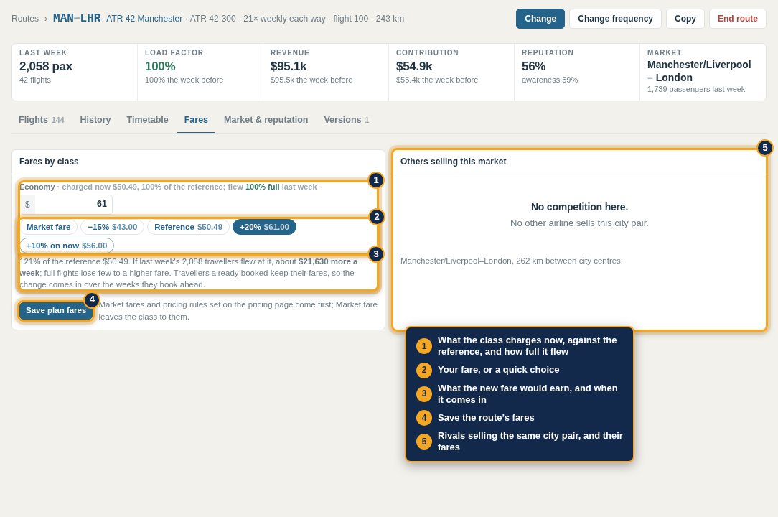Go back to Routes breadcrumb
The image size is (778, 517).
click(25, 19)
